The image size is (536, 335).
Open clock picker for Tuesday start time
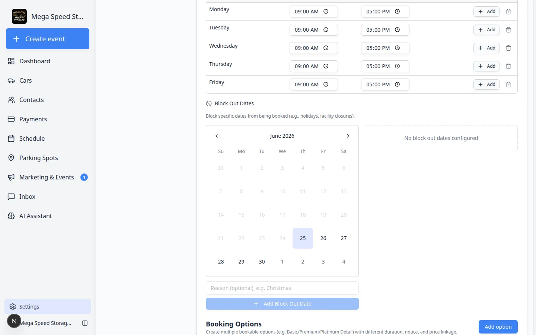[326, 30]
